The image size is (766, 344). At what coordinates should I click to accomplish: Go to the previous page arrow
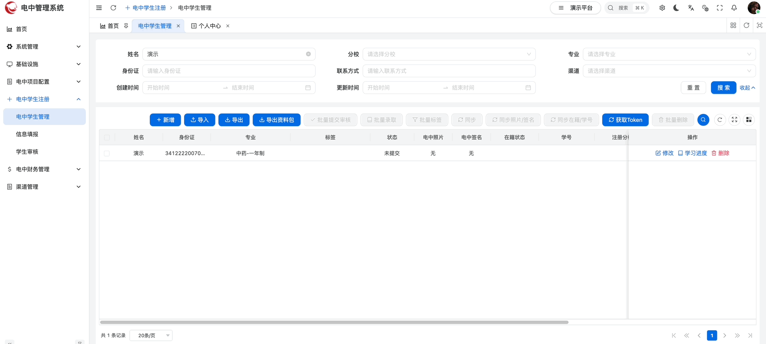point(699,336)
